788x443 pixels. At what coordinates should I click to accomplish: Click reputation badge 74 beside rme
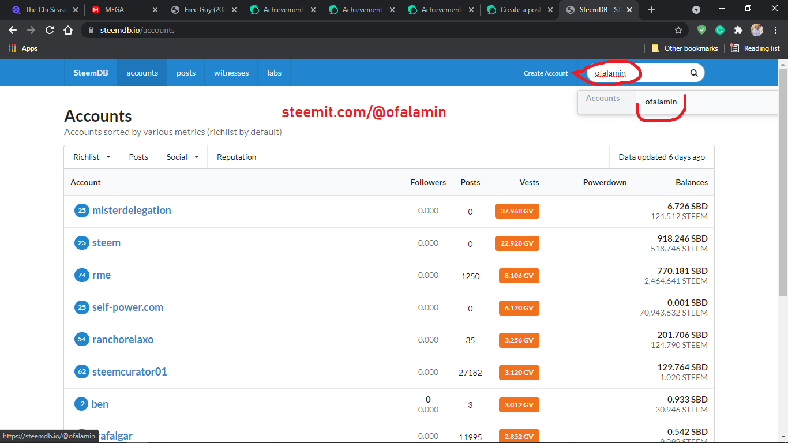82,275
